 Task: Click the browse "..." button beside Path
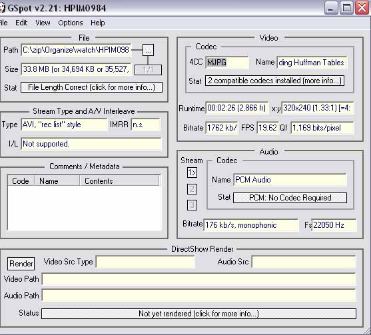point(148,50)
